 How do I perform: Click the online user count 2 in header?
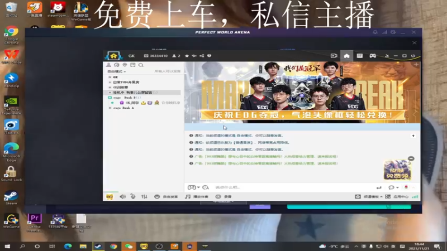[x=177, y=56]
